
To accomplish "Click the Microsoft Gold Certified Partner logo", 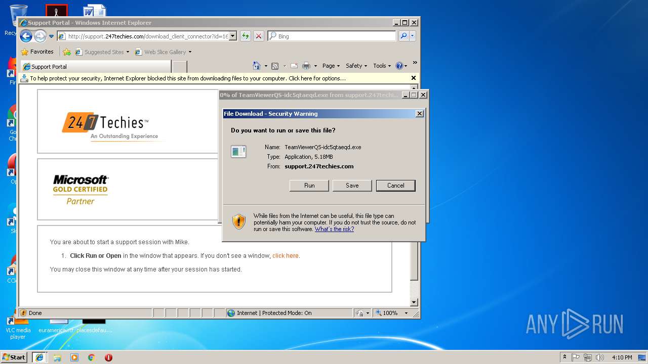I will (x=80, y=190).
